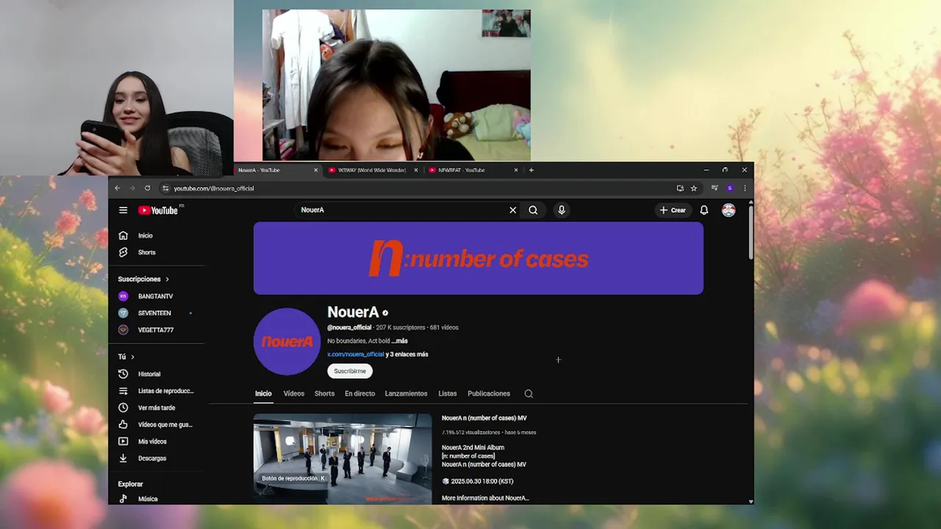
Task: Open the En directo channel tab
Action: [359, 394]
